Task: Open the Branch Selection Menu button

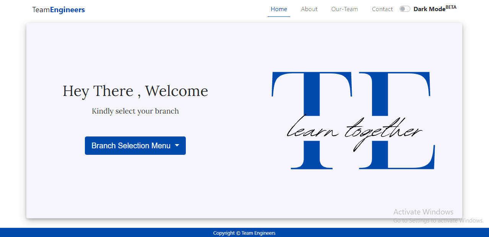Action: (x=131, y=146)
